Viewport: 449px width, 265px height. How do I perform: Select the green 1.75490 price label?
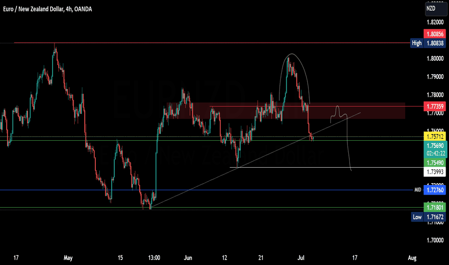point(435,163)
